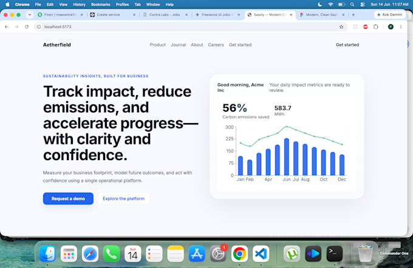
Task: Open the About nav link
Action: 197,45
